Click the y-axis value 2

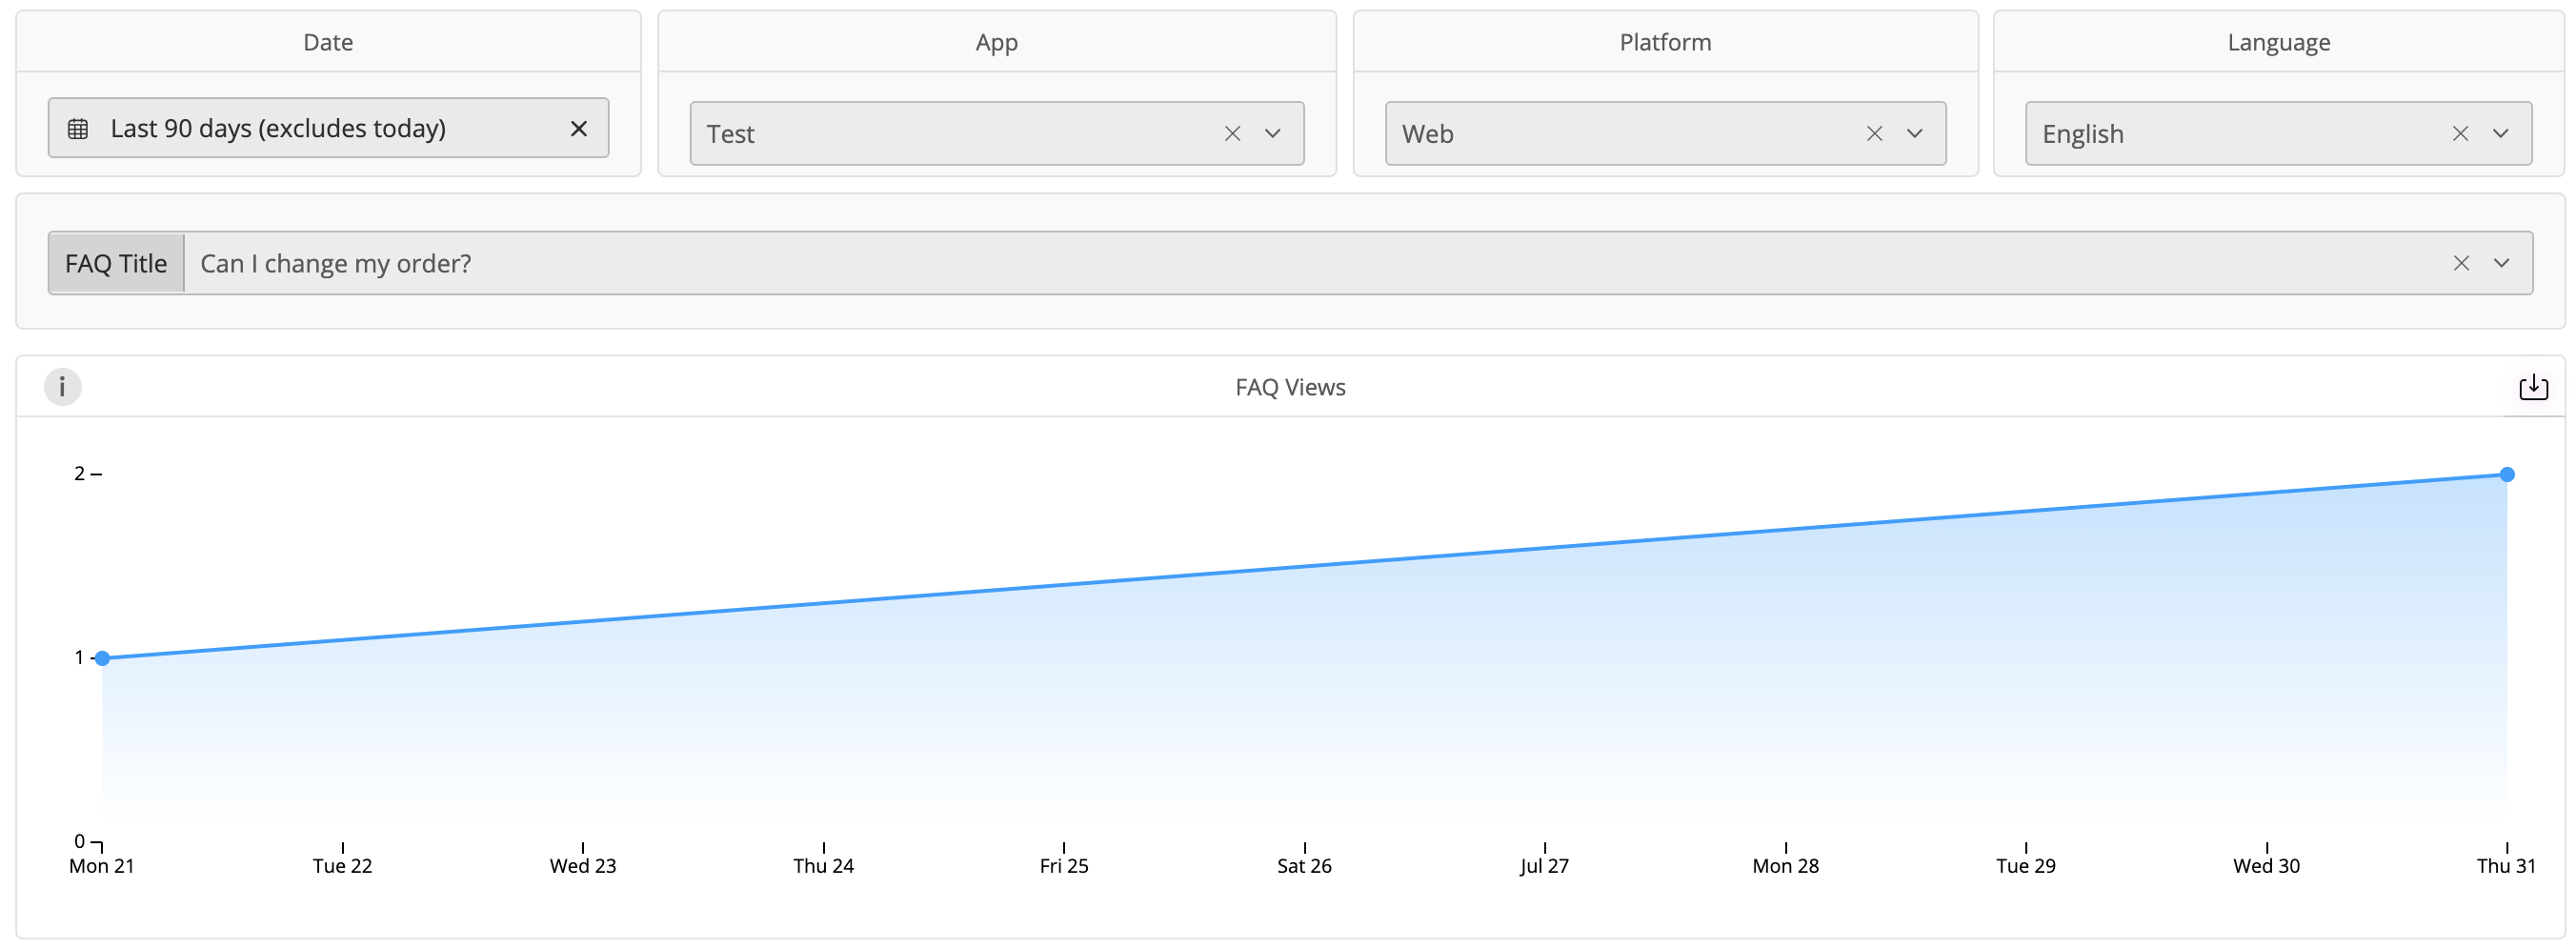(79, 474)
